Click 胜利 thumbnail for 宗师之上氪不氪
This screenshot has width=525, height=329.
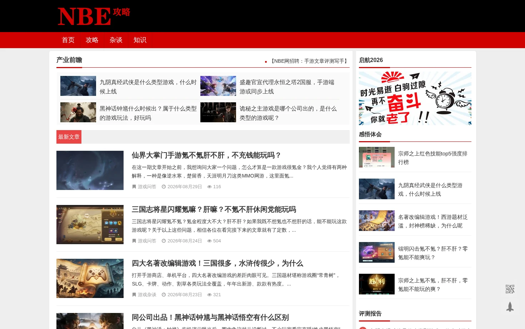tap(377, 284)
